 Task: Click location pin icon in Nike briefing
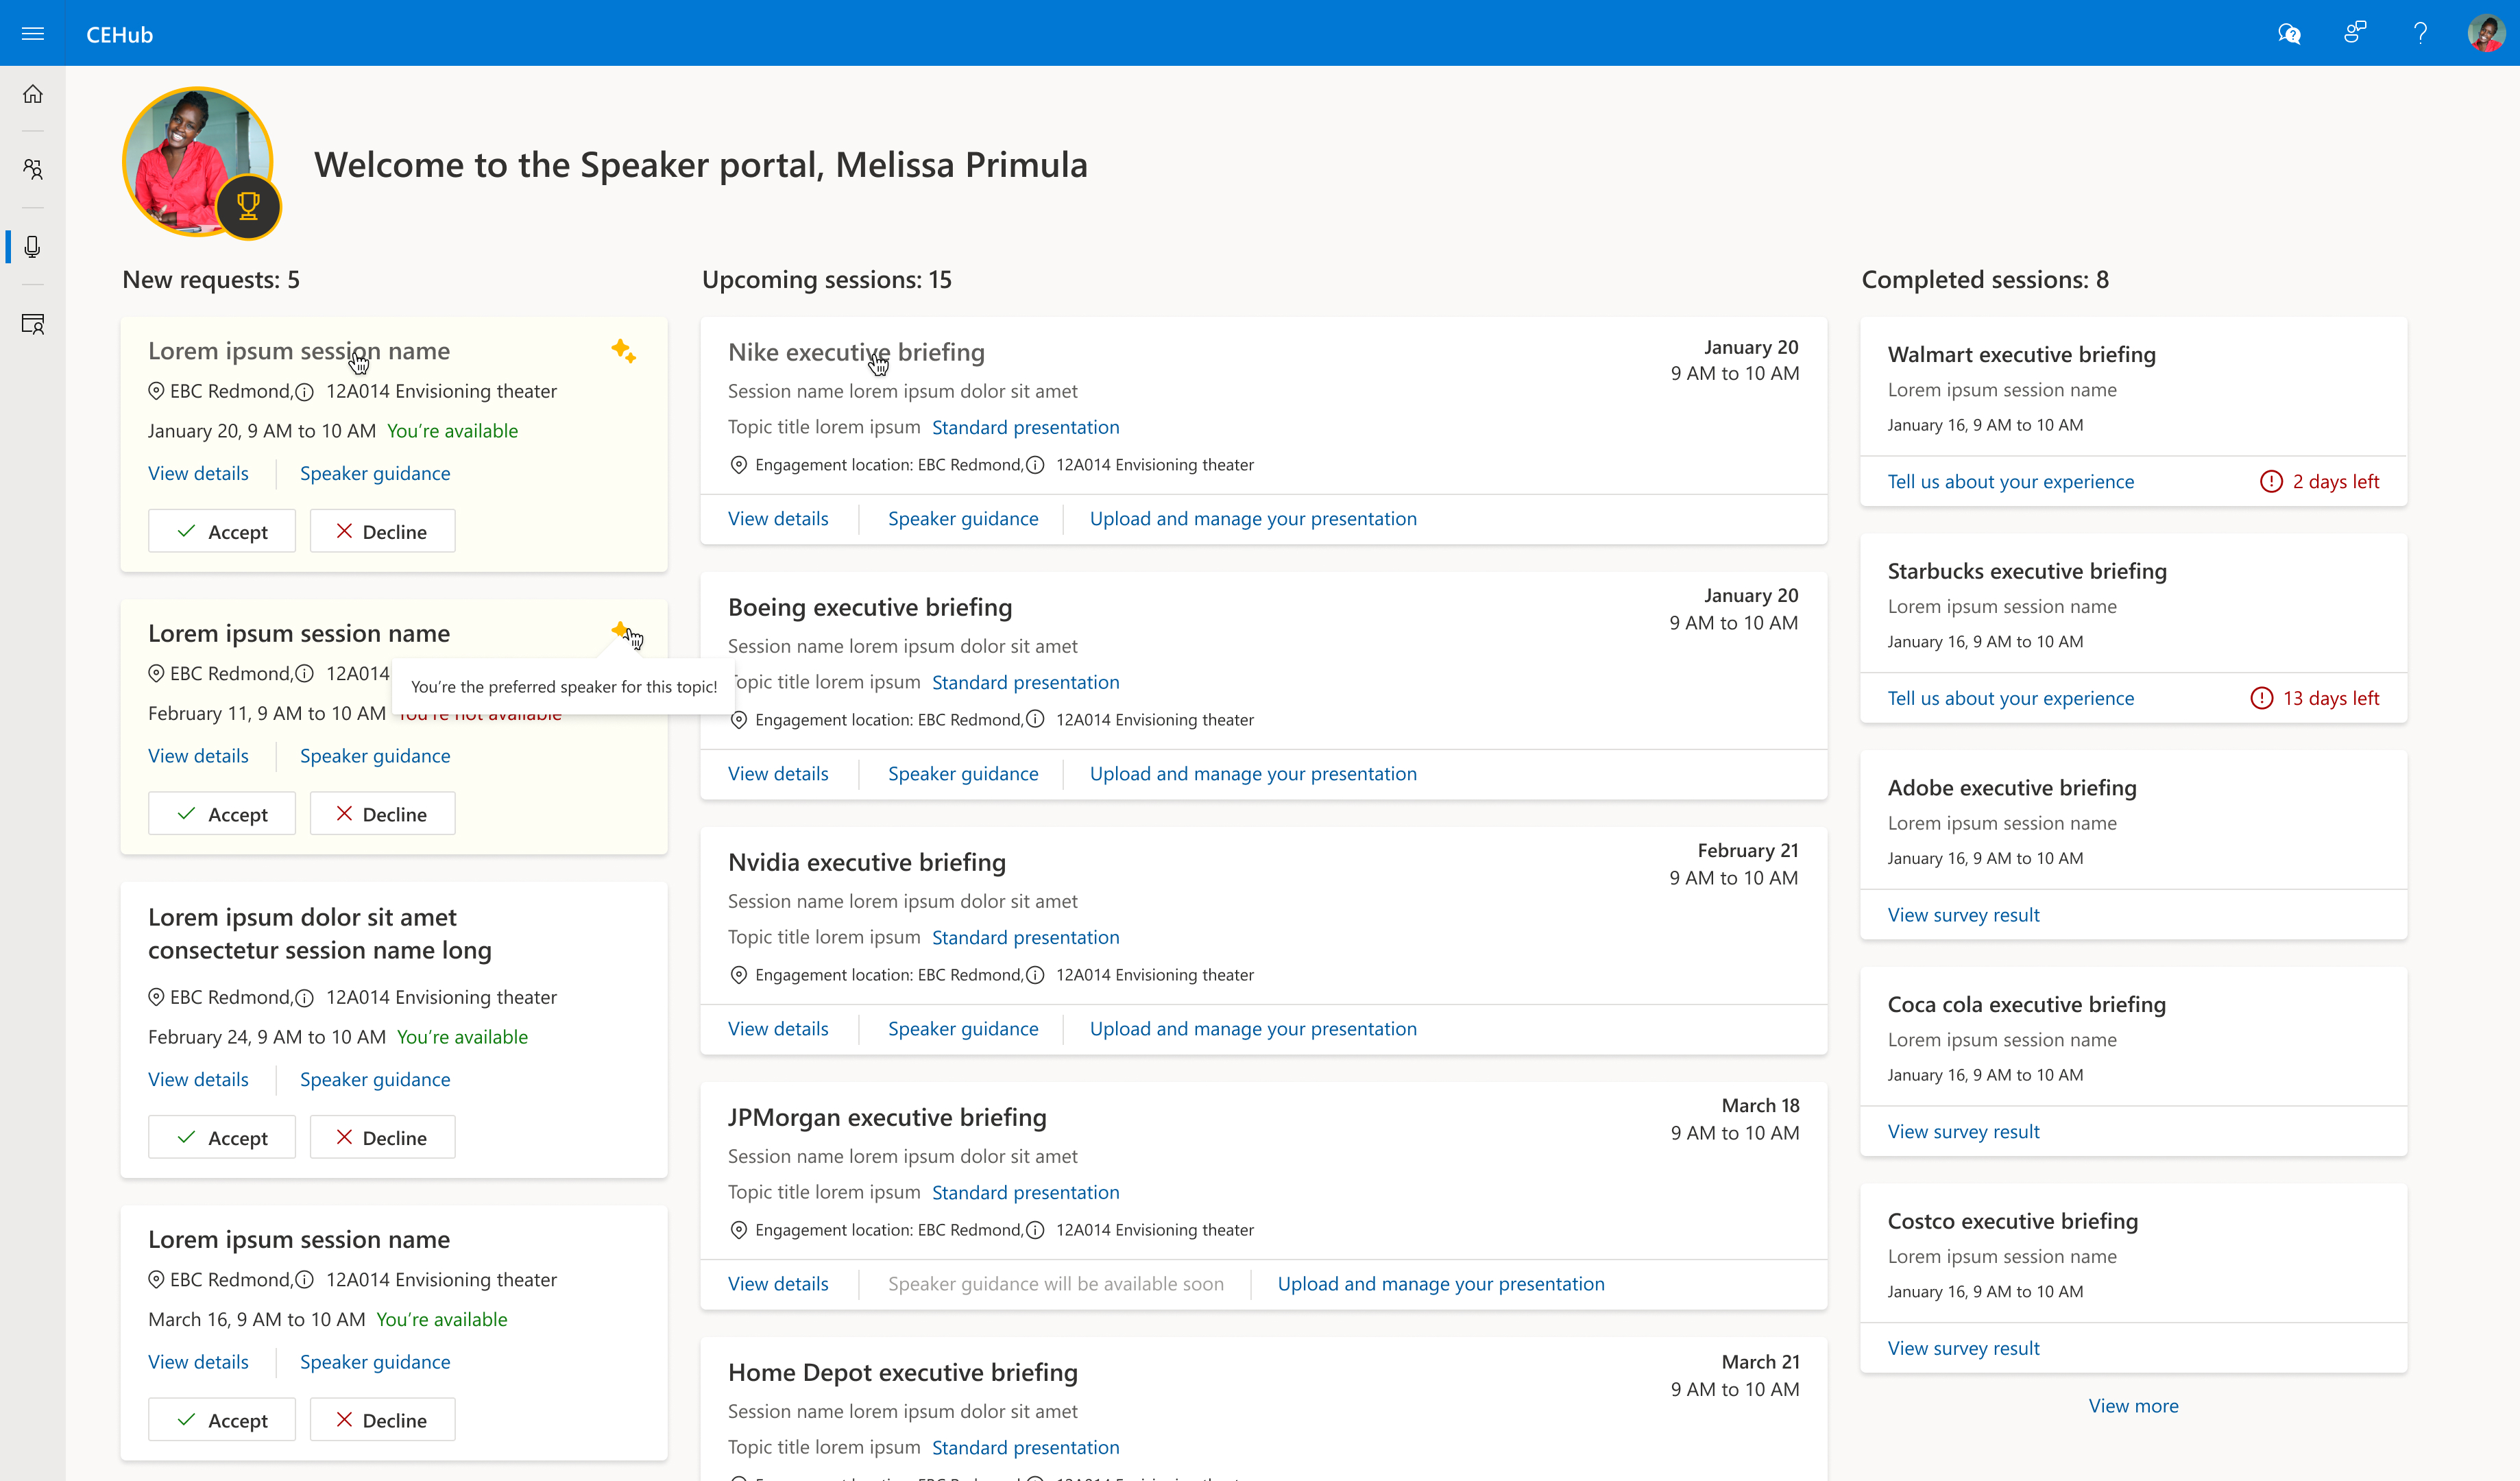pos(738,465)
